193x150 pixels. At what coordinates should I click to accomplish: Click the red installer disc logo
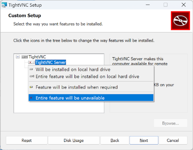point(180,20)
